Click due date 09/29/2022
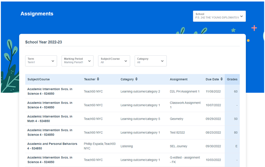Image resolution: width=265 pixels, height=167 pixels. pos(213,119)
